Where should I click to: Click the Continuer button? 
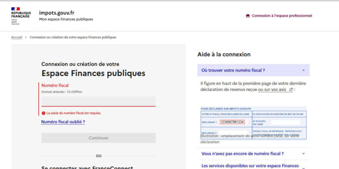point(98,138)
